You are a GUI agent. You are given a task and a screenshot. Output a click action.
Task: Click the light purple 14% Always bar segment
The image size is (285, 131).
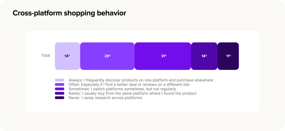coord(68,56)
